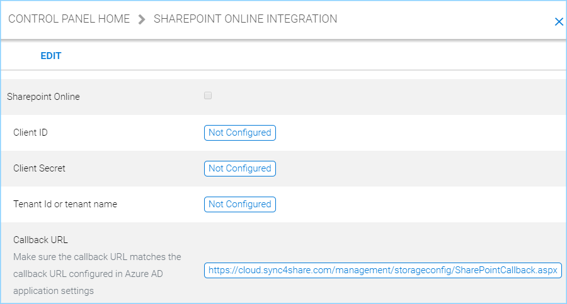Click the SharePointCallback.aspx callback URL field

tap(382, 271)
